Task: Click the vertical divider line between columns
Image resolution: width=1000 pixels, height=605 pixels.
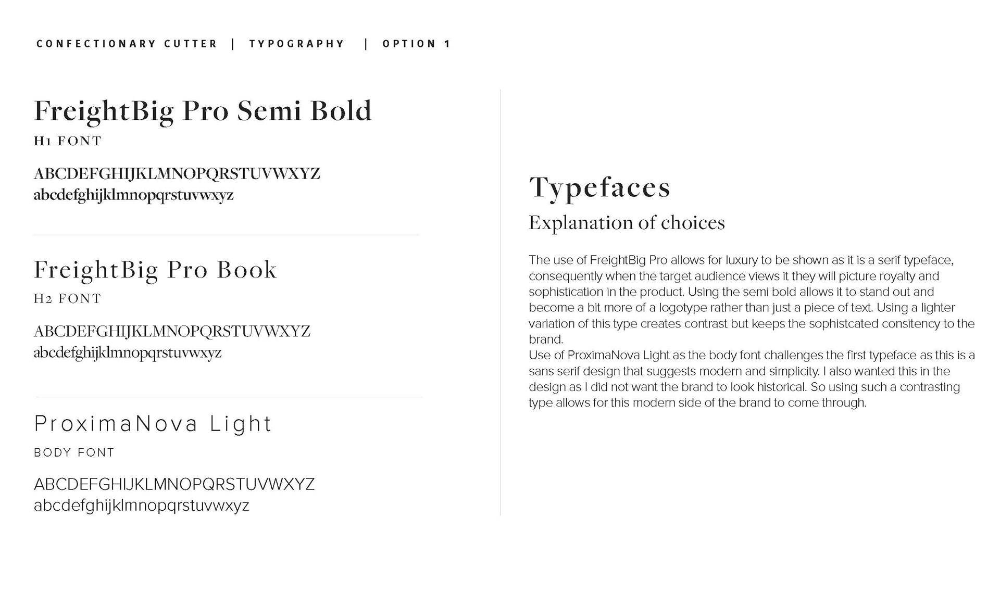Action: 501,302
